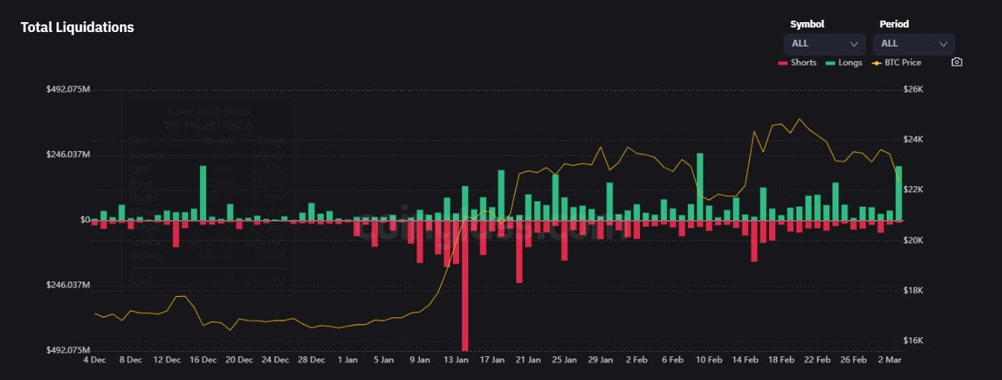1002x380 pixels.
Task: Open the Symbol dropdown set to ALL
Action: [825, 43]
